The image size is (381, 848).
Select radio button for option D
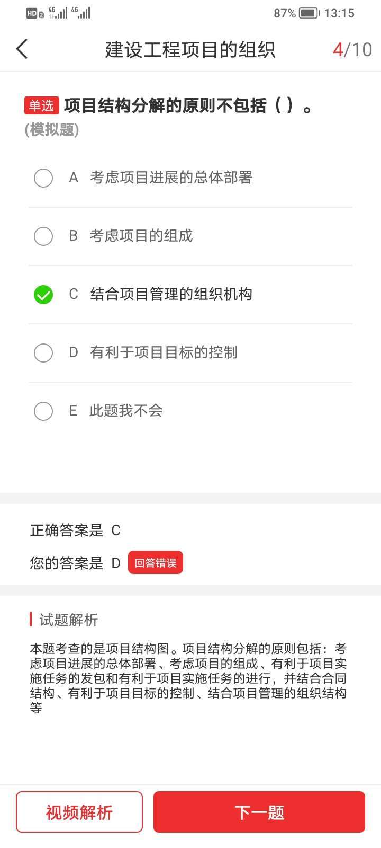click(x=43, y=353)
